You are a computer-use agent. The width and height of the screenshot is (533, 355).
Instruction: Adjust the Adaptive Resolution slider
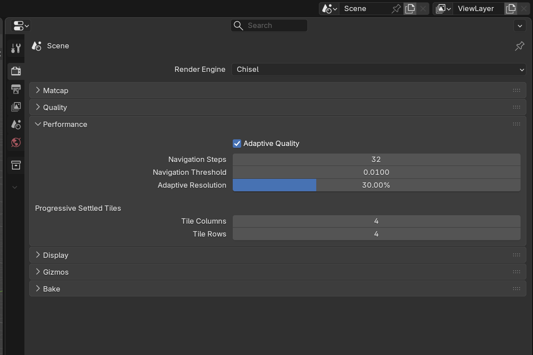coord(376,185)
